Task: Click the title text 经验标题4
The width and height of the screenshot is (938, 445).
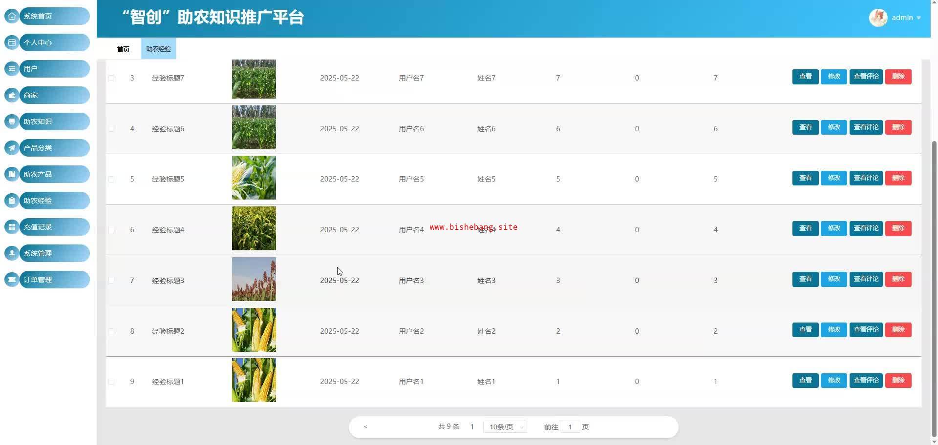Action: coord(168,230)
